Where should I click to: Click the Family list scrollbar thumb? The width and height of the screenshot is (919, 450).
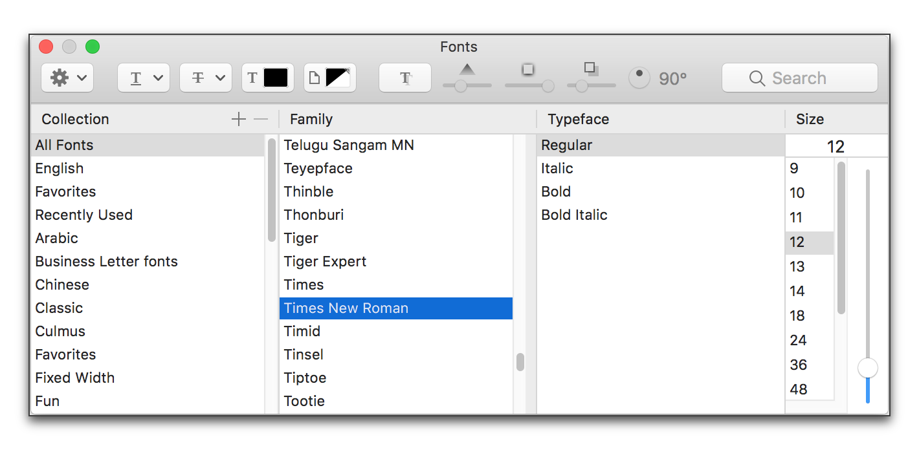(x=520, y=362)
